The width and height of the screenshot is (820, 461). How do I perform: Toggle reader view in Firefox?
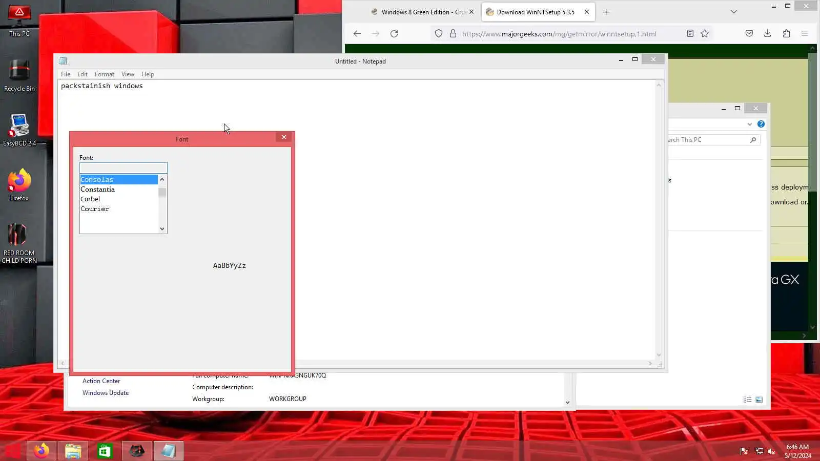690,34
